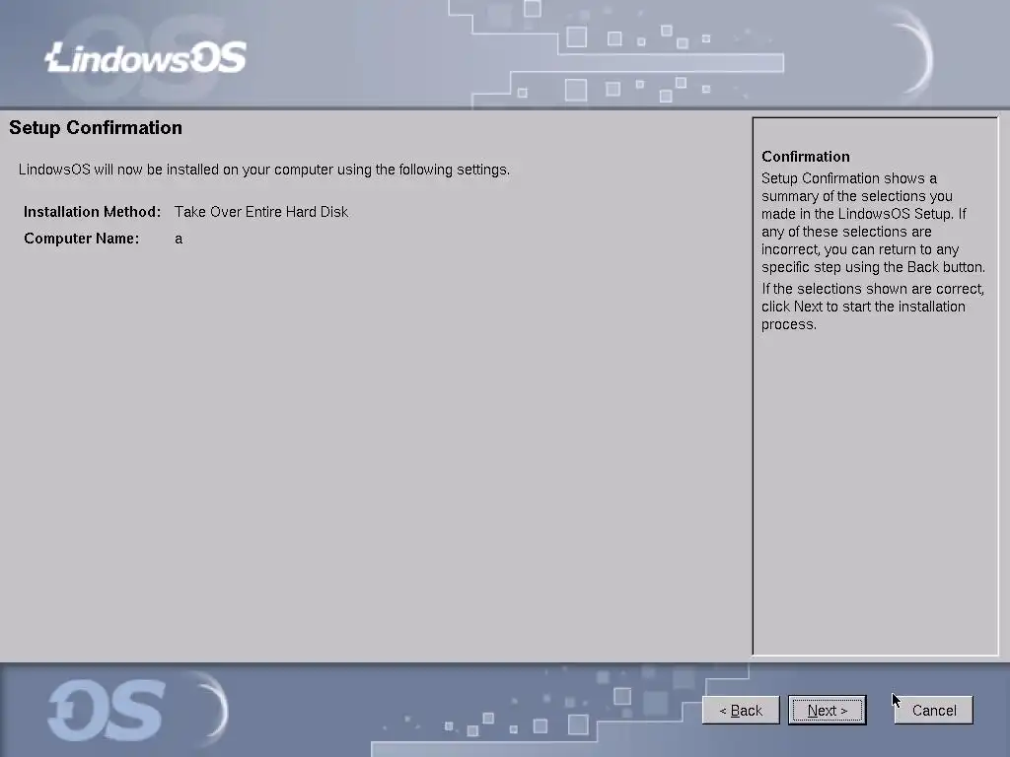Click the LindowsOS logo in the header
This screenshot has width=1010, height=757.
click(146, 58)
